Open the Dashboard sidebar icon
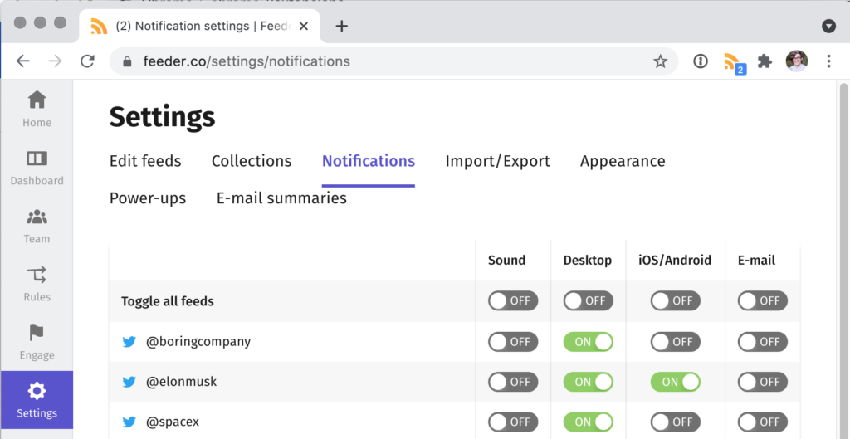The image size is (850, 439). 37,159
